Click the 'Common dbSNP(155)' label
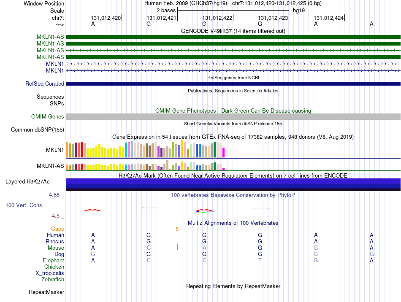This screenshot has width=401, height=302. click(37, 130)
